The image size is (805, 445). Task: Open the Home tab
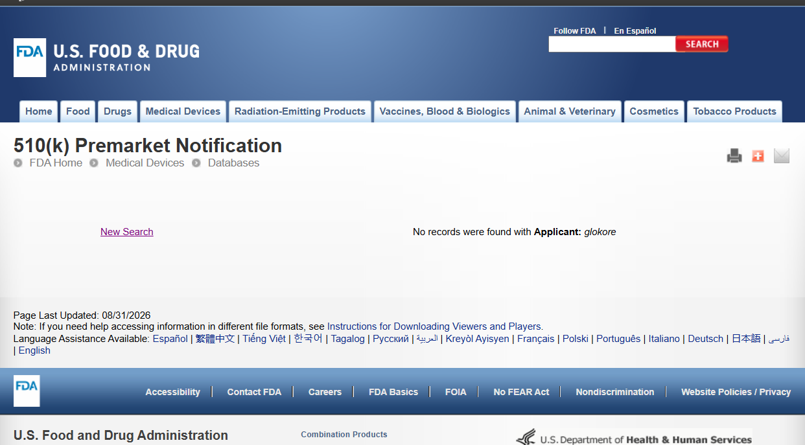39,111
